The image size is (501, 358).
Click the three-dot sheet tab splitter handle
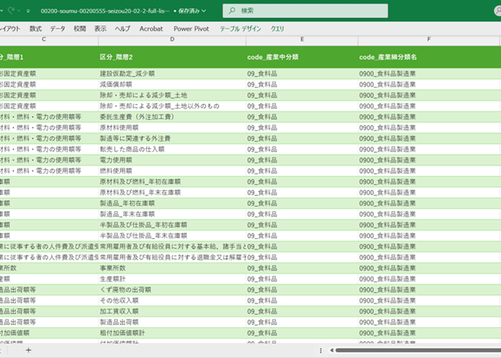pyautogui.click(x=320, y=350)
